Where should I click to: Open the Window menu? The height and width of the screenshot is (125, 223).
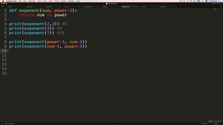click(x=71, y=1)
